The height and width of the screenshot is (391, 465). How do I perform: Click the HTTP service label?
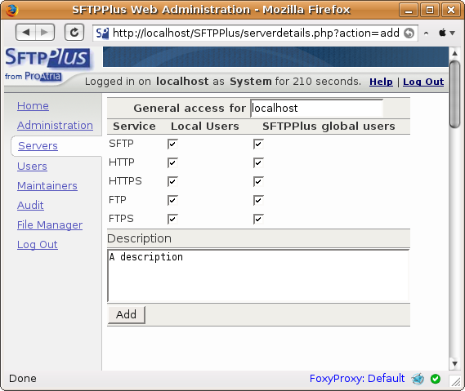pyautogui.click(x=122, y=162)
